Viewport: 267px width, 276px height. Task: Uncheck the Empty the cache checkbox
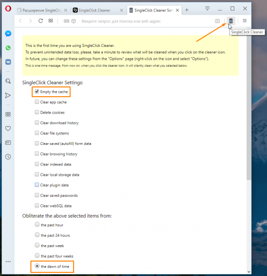tap(37, 92)
